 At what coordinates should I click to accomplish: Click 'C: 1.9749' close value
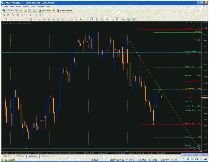tap(165, 160)
